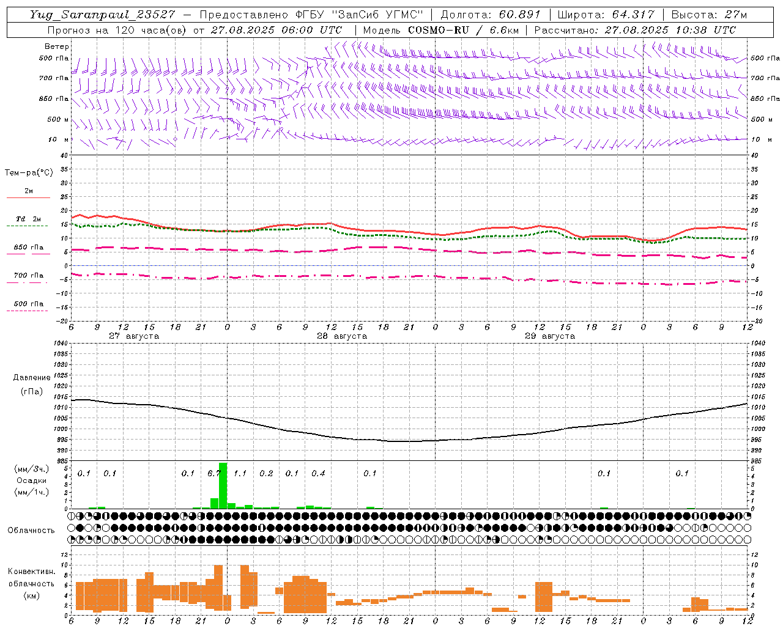Click the 500 гПа temperature legend entry

[28, 304]
